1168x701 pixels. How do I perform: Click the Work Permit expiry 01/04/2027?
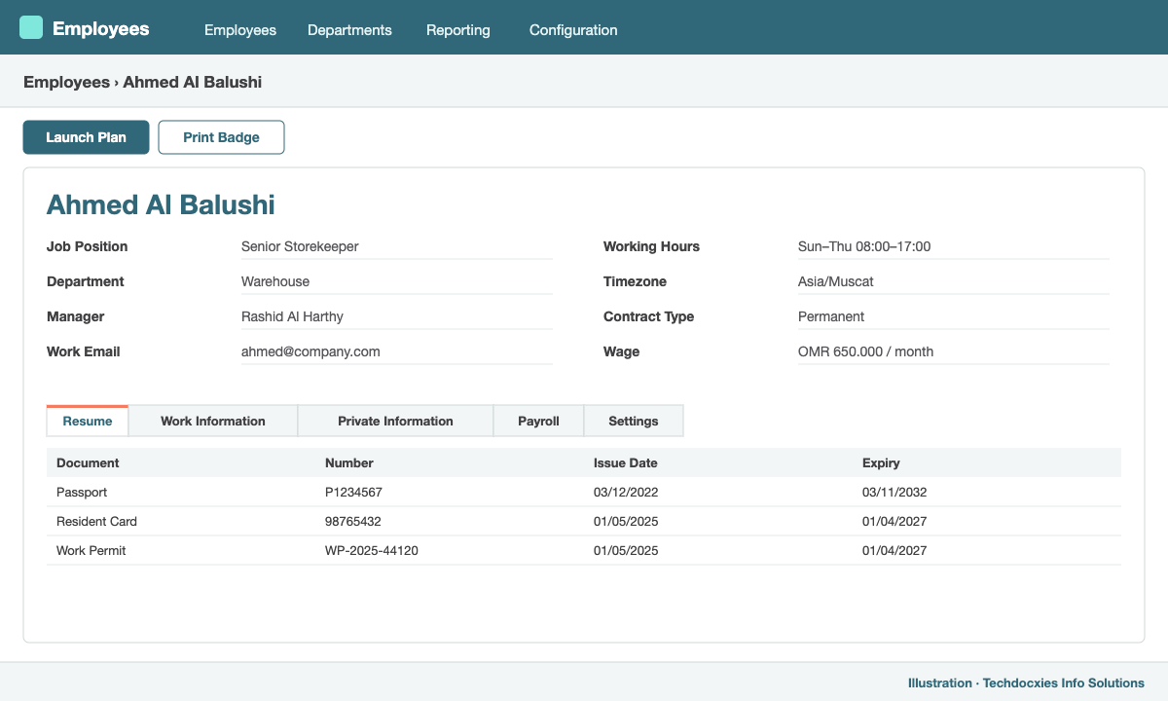pyautogui.click(x=894, y=550)
